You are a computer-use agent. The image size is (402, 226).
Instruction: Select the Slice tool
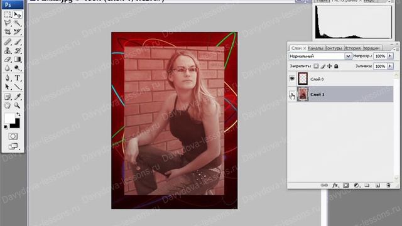pos(18,32)
